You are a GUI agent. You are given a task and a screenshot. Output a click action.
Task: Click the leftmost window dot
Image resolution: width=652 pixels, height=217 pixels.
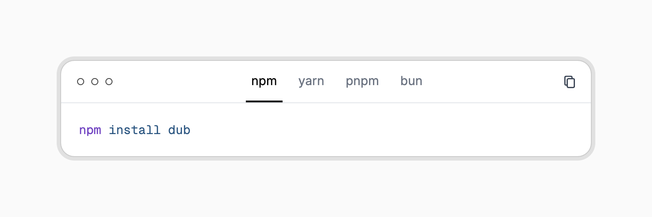click(x=81, y=82)
